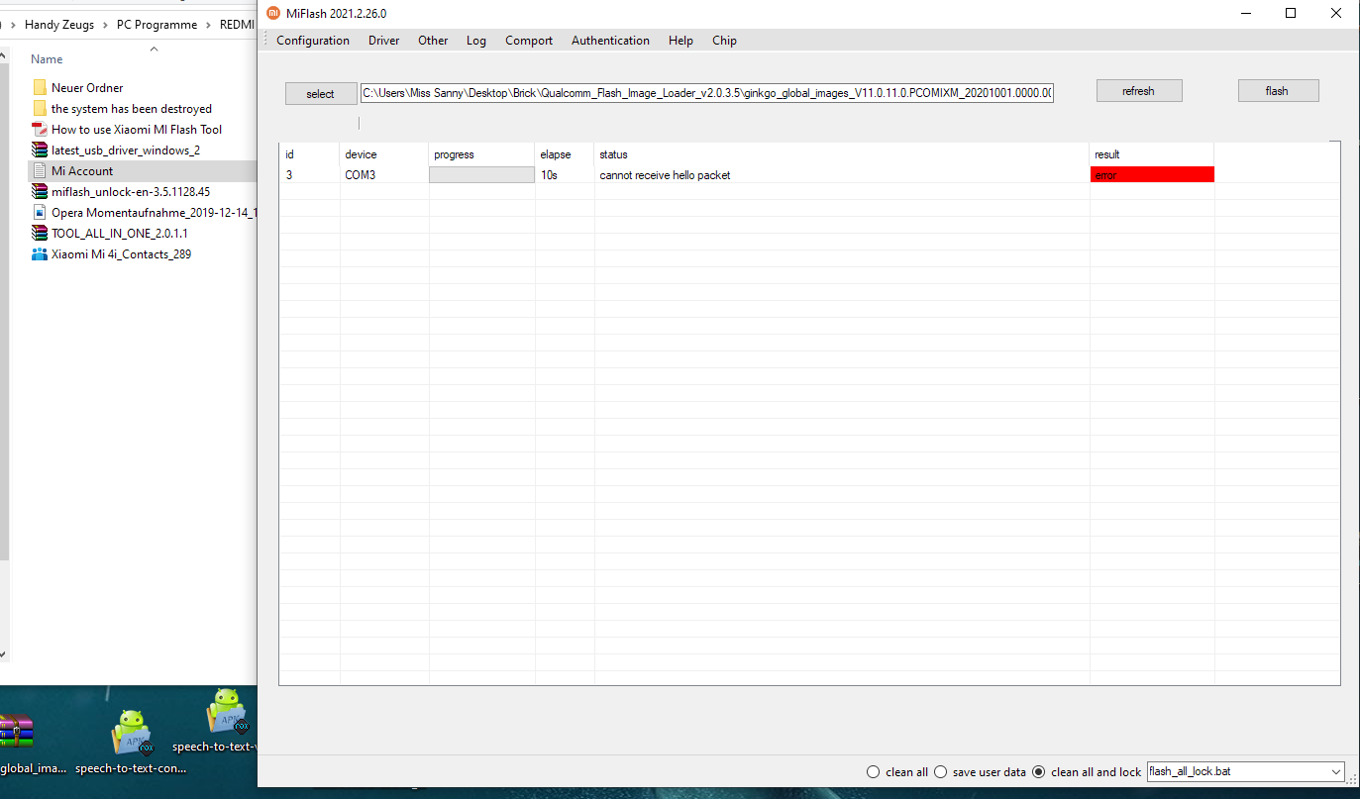Select TOOL_ALL_IN_ONE_2.0.1.1 archive icon
The height and width of the screenshot is (799, 1360).
click(40, 234)
